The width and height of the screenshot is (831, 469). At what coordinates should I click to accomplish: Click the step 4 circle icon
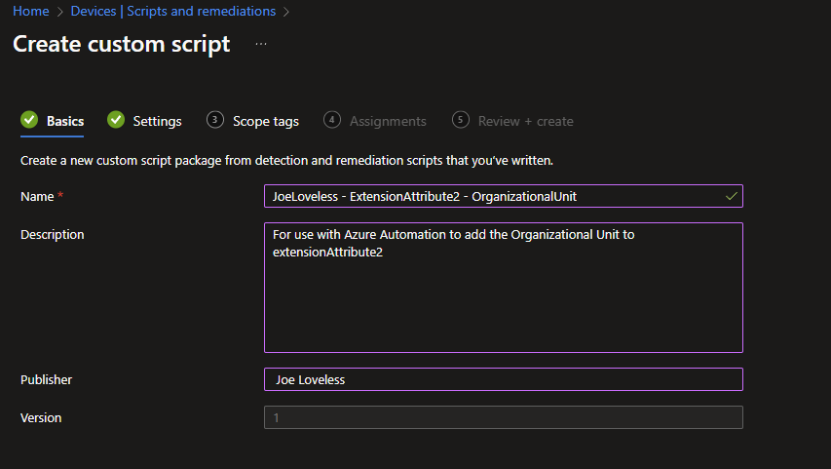(332, 120)
